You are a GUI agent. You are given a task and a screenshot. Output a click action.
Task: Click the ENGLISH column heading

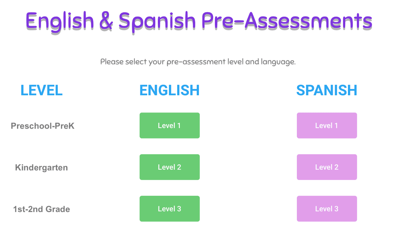pos(169,90)
